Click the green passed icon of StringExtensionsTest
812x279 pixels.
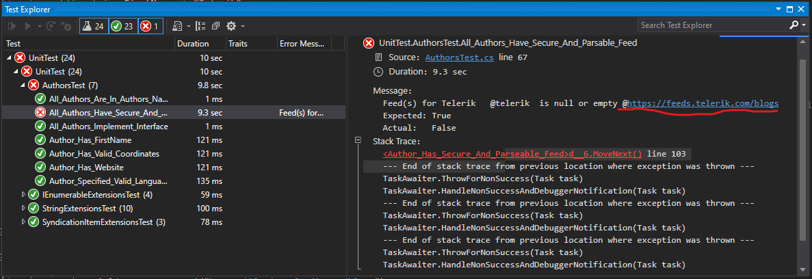(x=33, y=209)
